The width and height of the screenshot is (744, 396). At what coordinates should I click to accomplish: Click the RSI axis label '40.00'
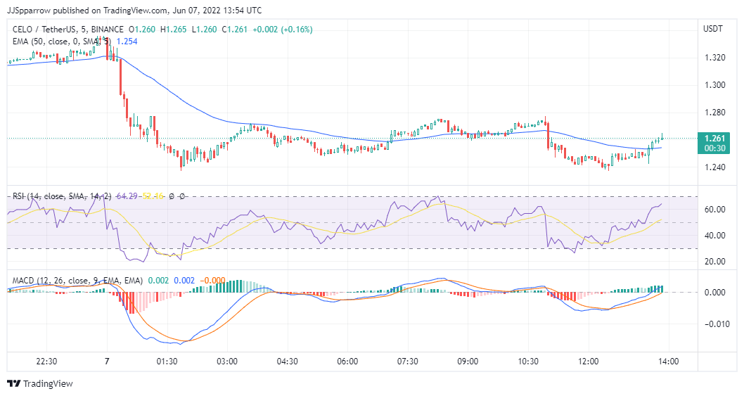714,236
